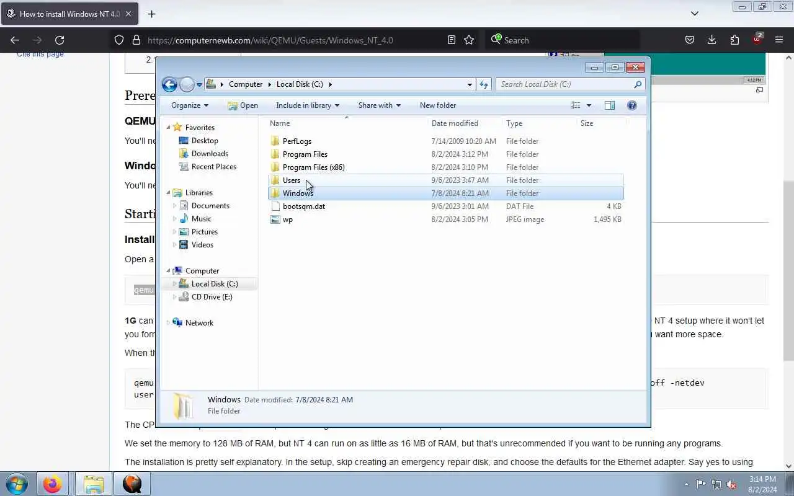Open Include in library menu
This screenshot has width=794, height=496.
click(x=308, y=105)
